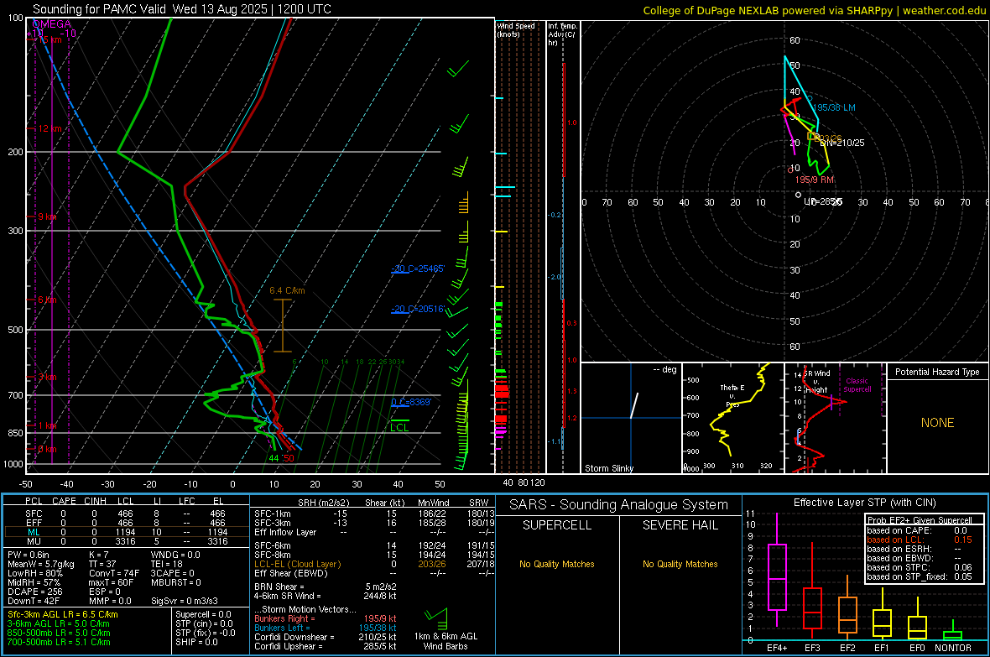
Task: Click the SEVERE HAIL column heading
Action: pyautogui.click(x=680, y=525)
